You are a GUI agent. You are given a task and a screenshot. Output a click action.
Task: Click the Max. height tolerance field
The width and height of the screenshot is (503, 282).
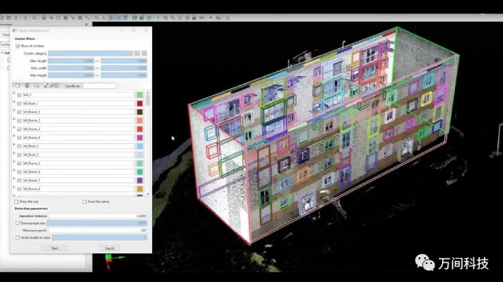(x=124, y=75)
